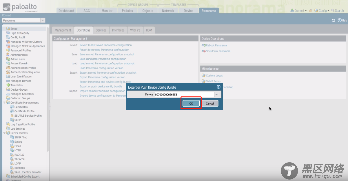Switch to the Interfaces sub-tab

coord(118,30)
